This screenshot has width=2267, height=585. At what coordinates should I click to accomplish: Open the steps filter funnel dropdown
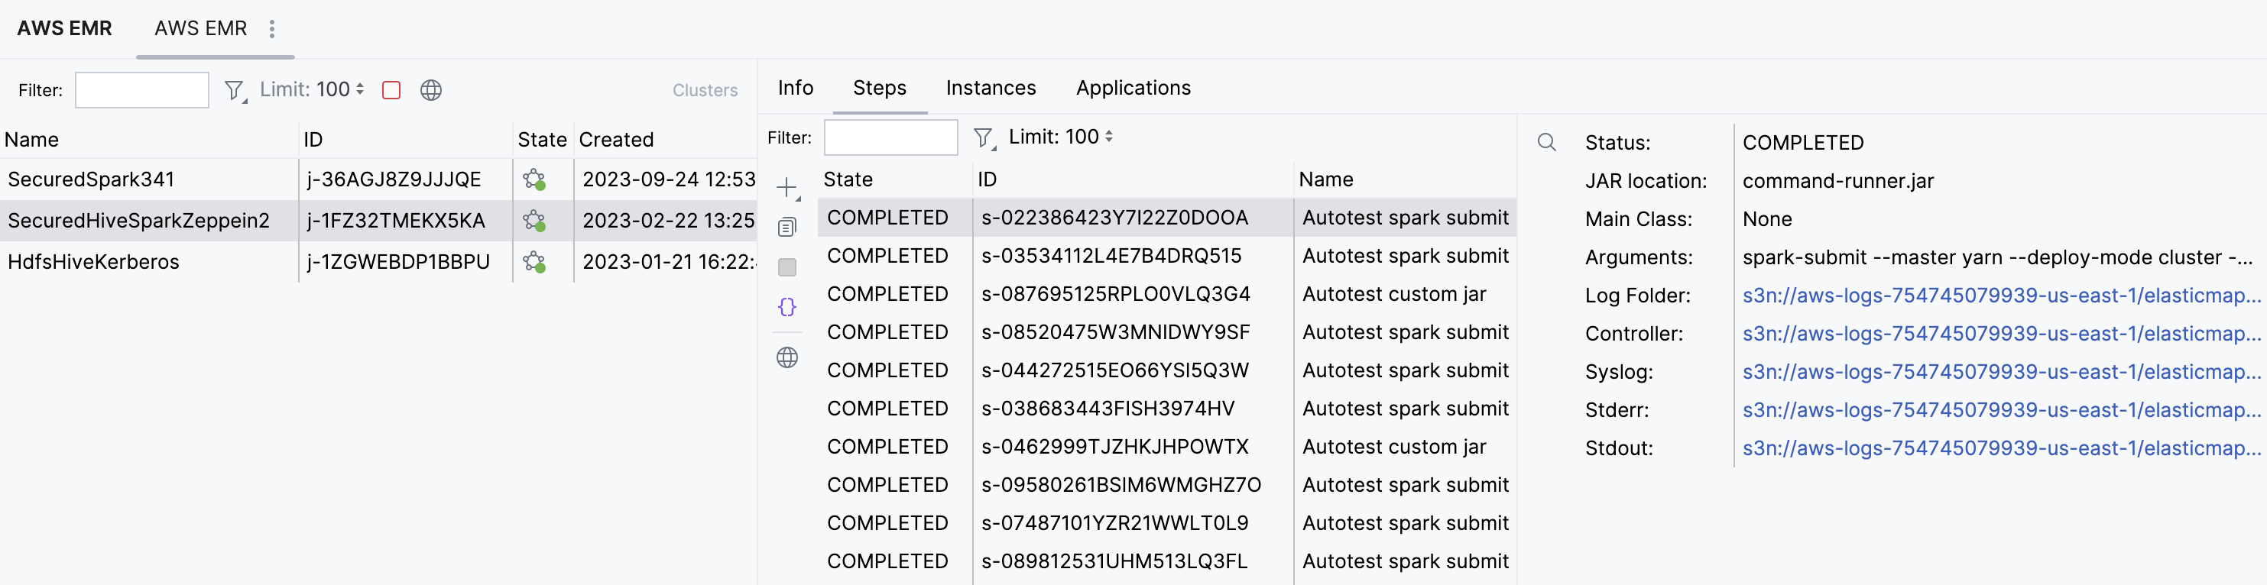pos(983,137)
